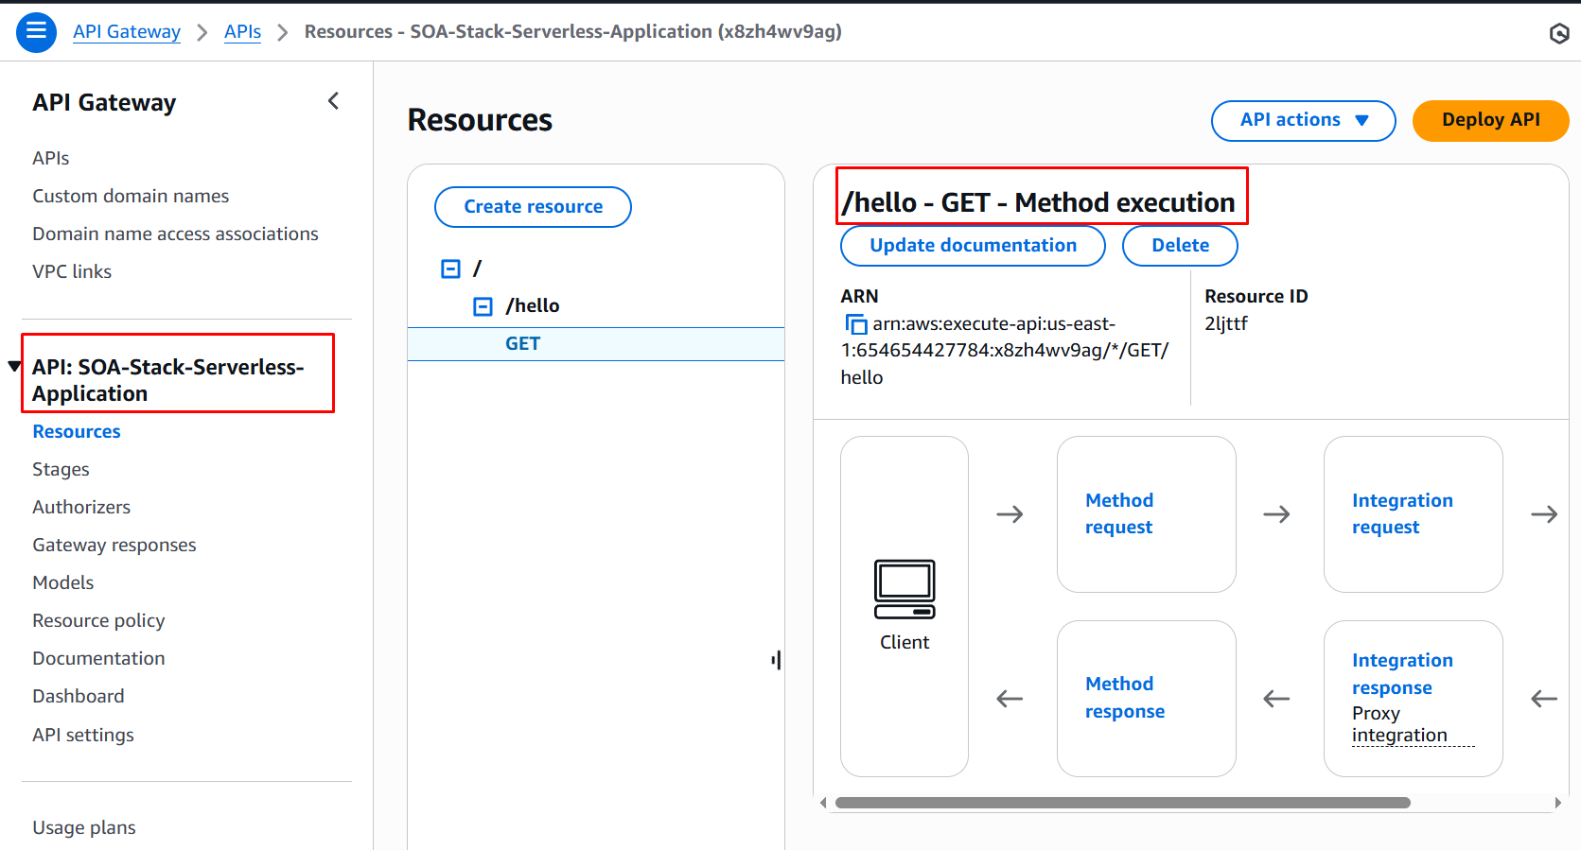Click the left scroll arrow of the diagram
Image resolution: width=1581 pixels, height=850 pixels.
(823, 803)
